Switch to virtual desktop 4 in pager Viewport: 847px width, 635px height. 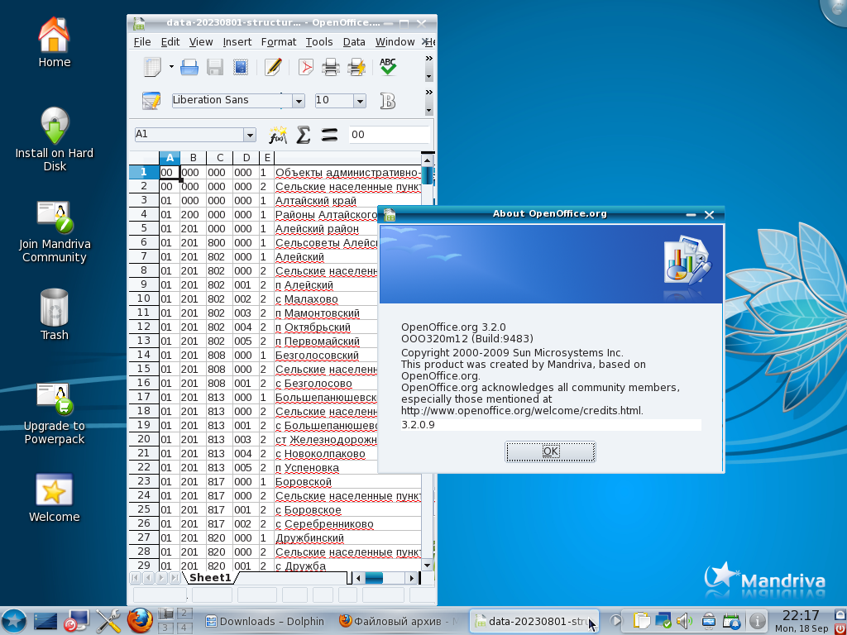click(x=184, y=628)
